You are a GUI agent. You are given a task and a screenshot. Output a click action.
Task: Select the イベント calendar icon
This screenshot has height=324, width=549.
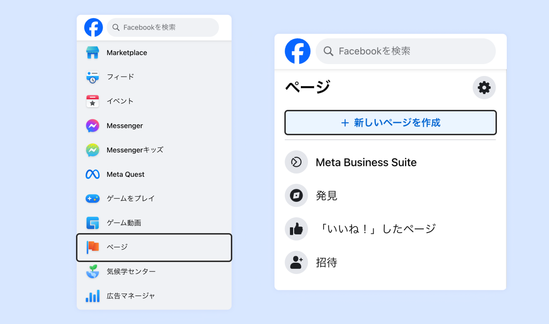pyautogui.click(x=93, y=101)
